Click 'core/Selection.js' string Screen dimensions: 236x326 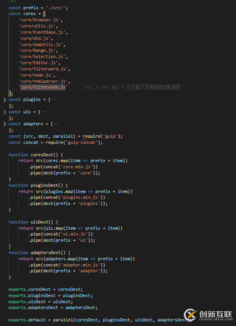pyautogui.click(x=42, y=56)
